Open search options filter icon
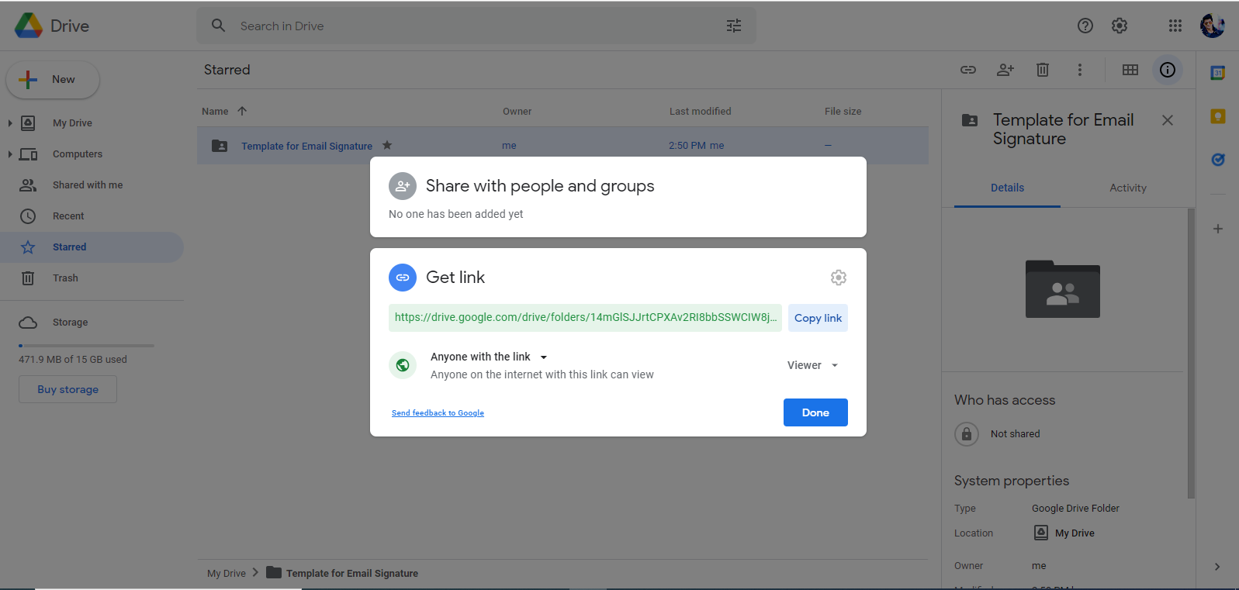 tap(733, 26)
